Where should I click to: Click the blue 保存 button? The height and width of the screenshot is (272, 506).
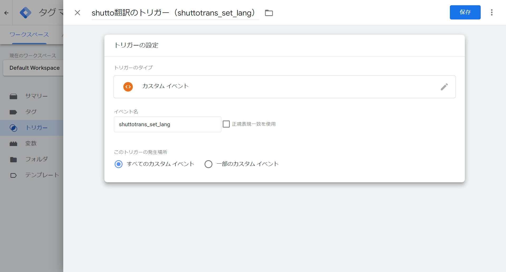465,12
